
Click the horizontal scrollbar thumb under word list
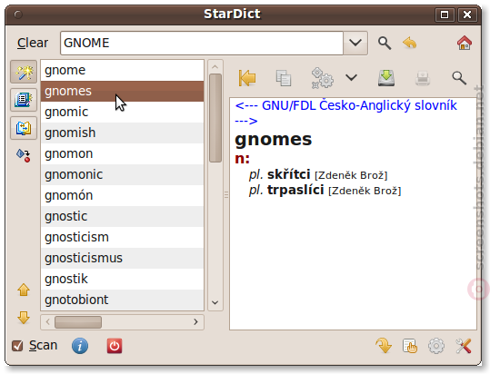coord(78,322)
